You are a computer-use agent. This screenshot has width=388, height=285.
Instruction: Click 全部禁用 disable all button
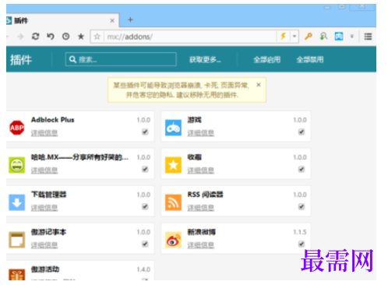click(x=310, y=60)
